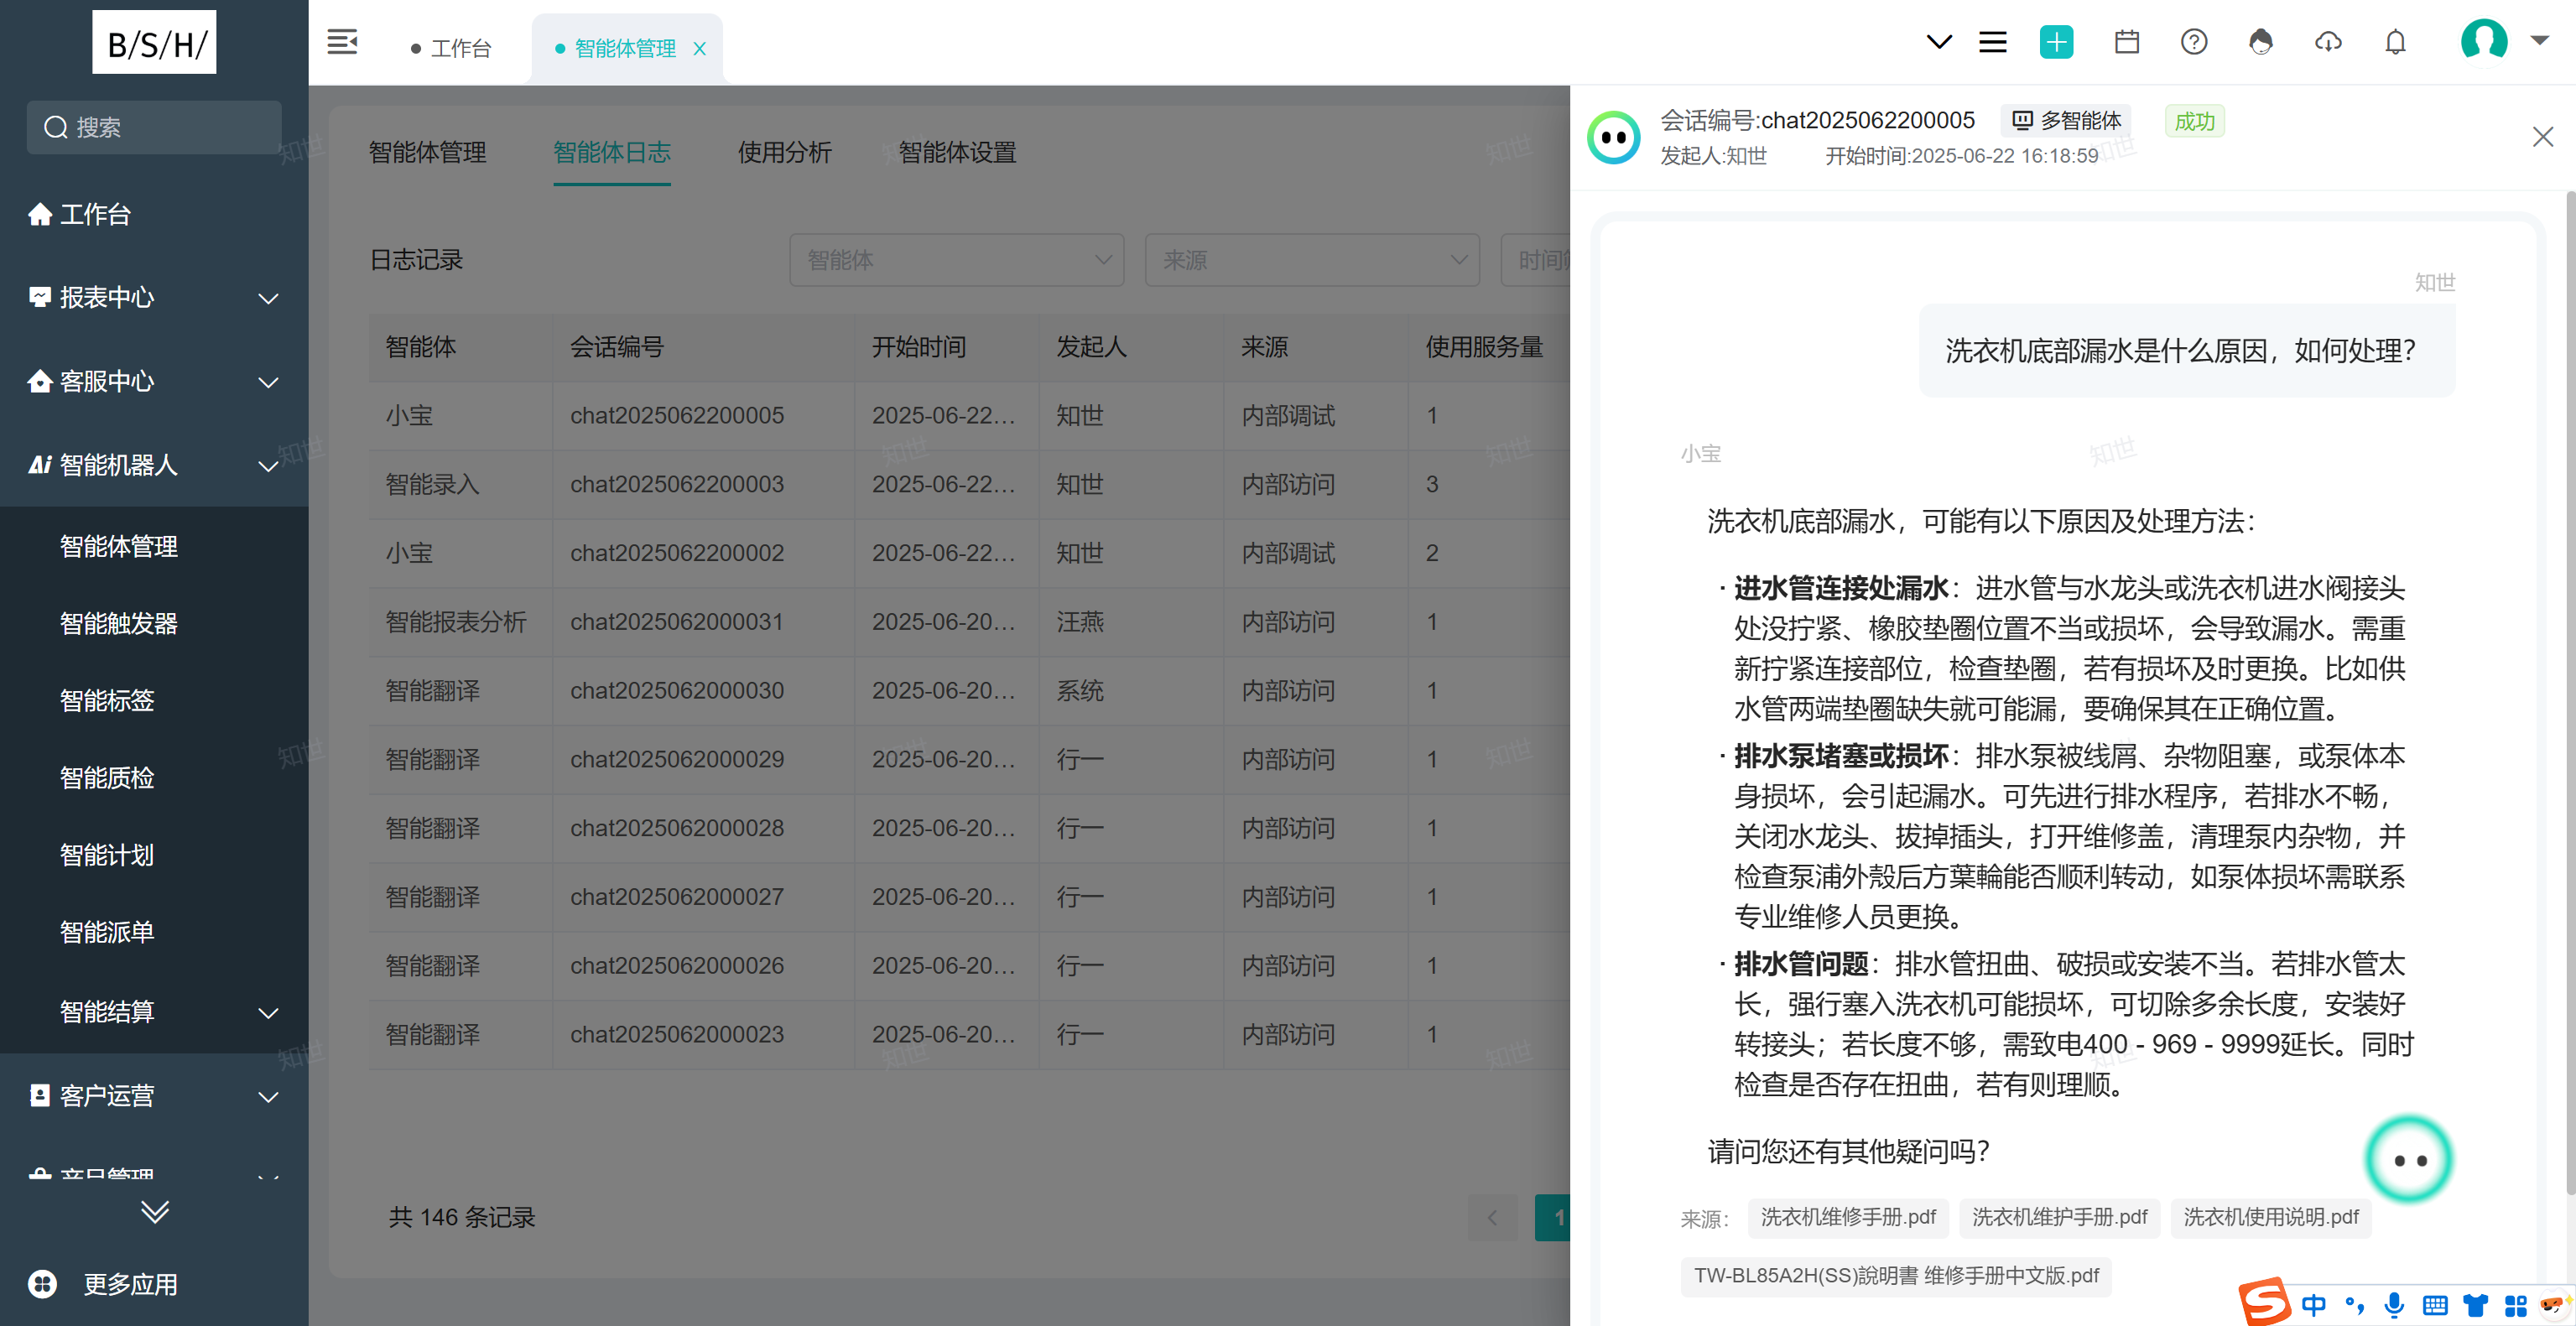Collapse the sidebar menu icon
This screenshot has height=1326, width=2576.
(x=342, y=42)
